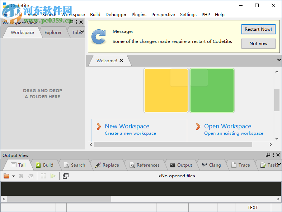Switch to the Build output tab
Image resolution: width=282 pixels, height=212 pixels.
tap(44, 165)
